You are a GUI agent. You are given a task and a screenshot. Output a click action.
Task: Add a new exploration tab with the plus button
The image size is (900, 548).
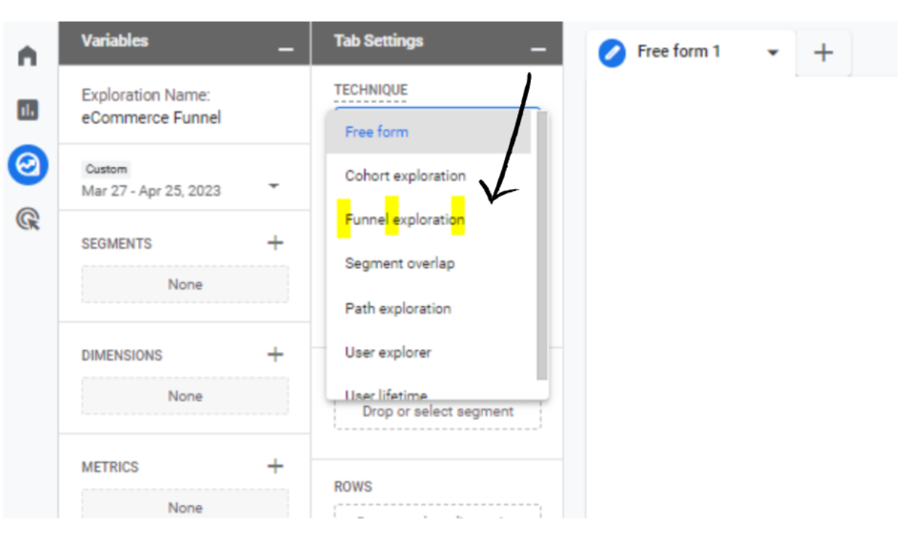[823, 52]
